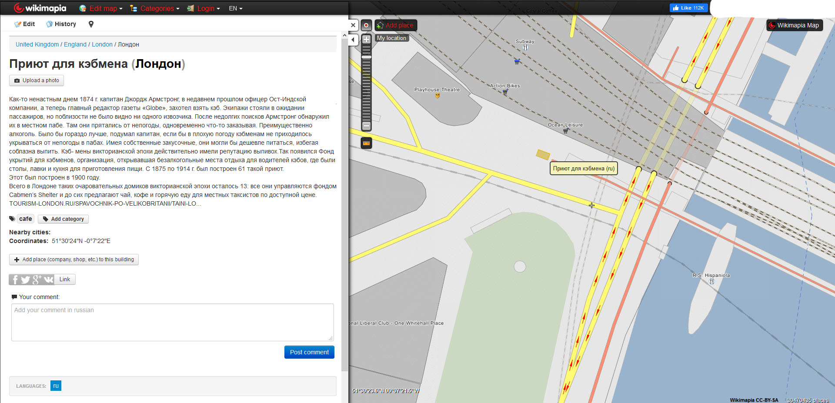Click the Add place map button

coord(396,25)
